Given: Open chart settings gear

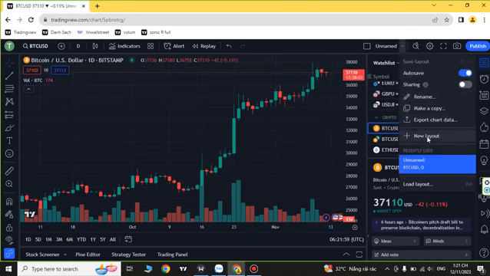Looking at the screenshot, I should [x=429, y=46].
